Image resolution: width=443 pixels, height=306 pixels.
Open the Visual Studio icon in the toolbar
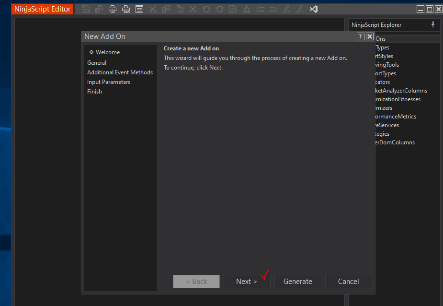click(x=314, y=9)
